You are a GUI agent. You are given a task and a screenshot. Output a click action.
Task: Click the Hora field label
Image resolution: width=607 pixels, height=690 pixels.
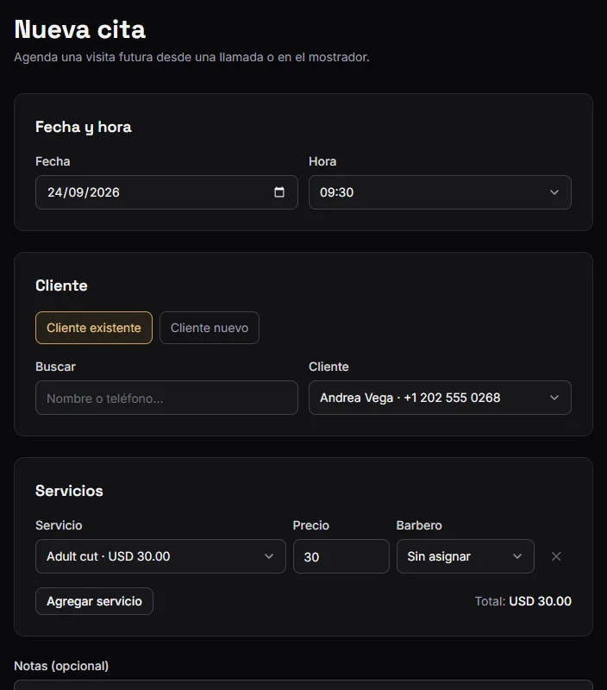click(322, 161)
